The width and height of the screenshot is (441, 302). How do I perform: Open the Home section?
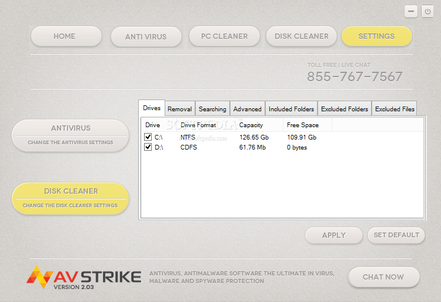tap(66, 36)
